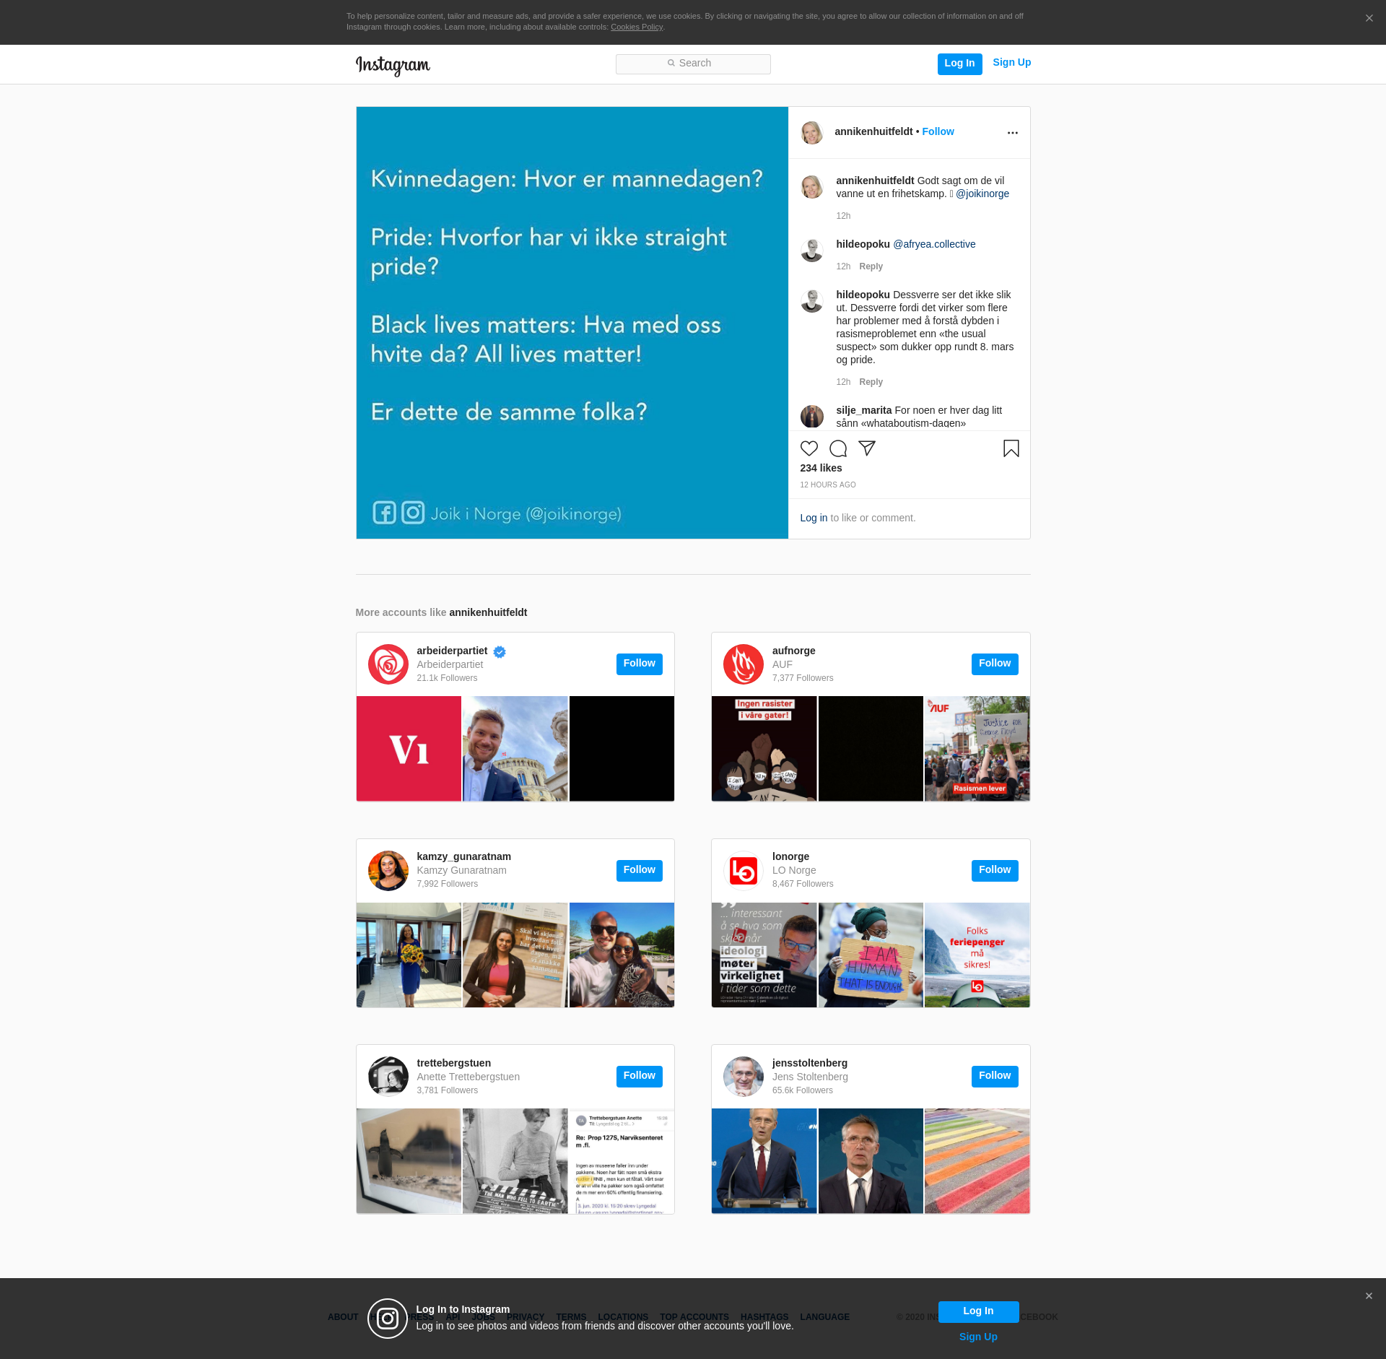Follow the aufnorge account
Viewport: 1386px width, 1359px height.
point(995,664)
